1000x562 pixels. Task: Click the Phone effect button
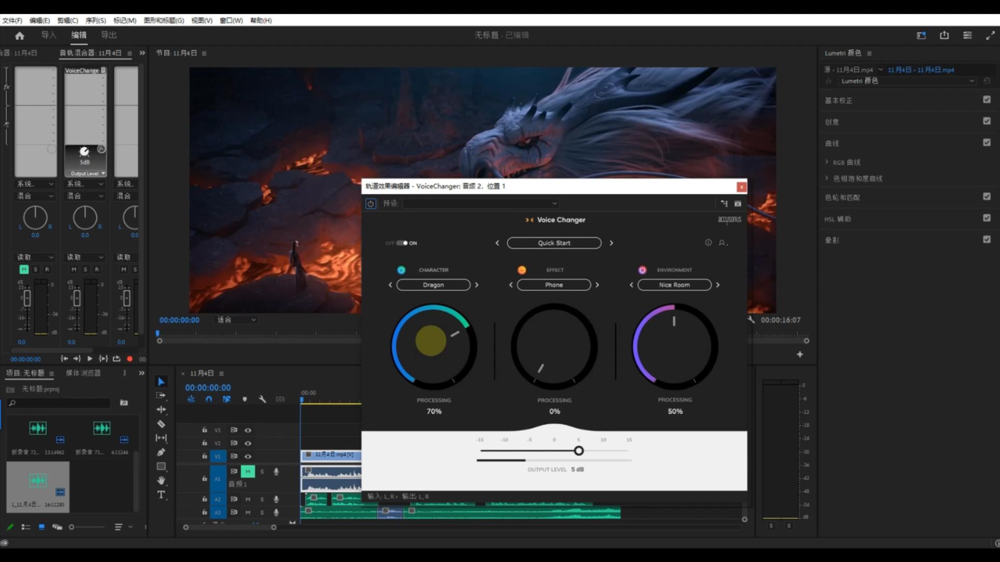pyautogui.click(x=554, y=285)
